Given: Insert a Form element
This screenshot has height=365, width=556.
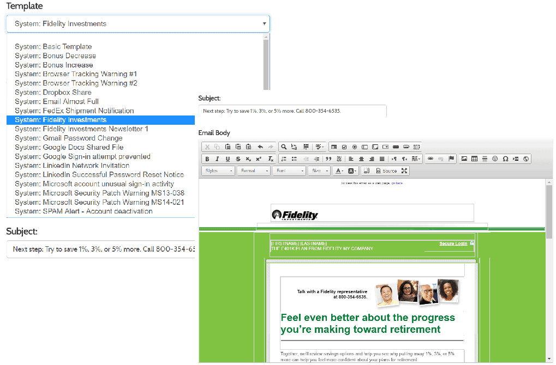Looking at the screenshot, I should 334,147.
